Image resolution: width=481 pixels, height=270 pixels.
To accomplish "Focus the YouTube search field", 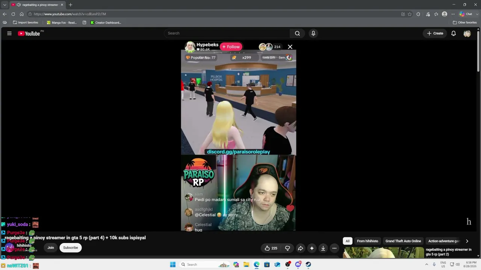I will [x=227, y=33].
